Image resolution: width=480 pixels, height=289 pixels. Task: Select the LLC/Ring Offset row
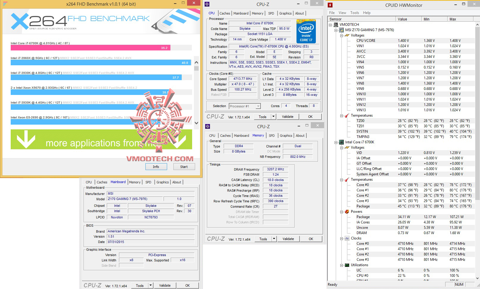click(x=415, y=169)
